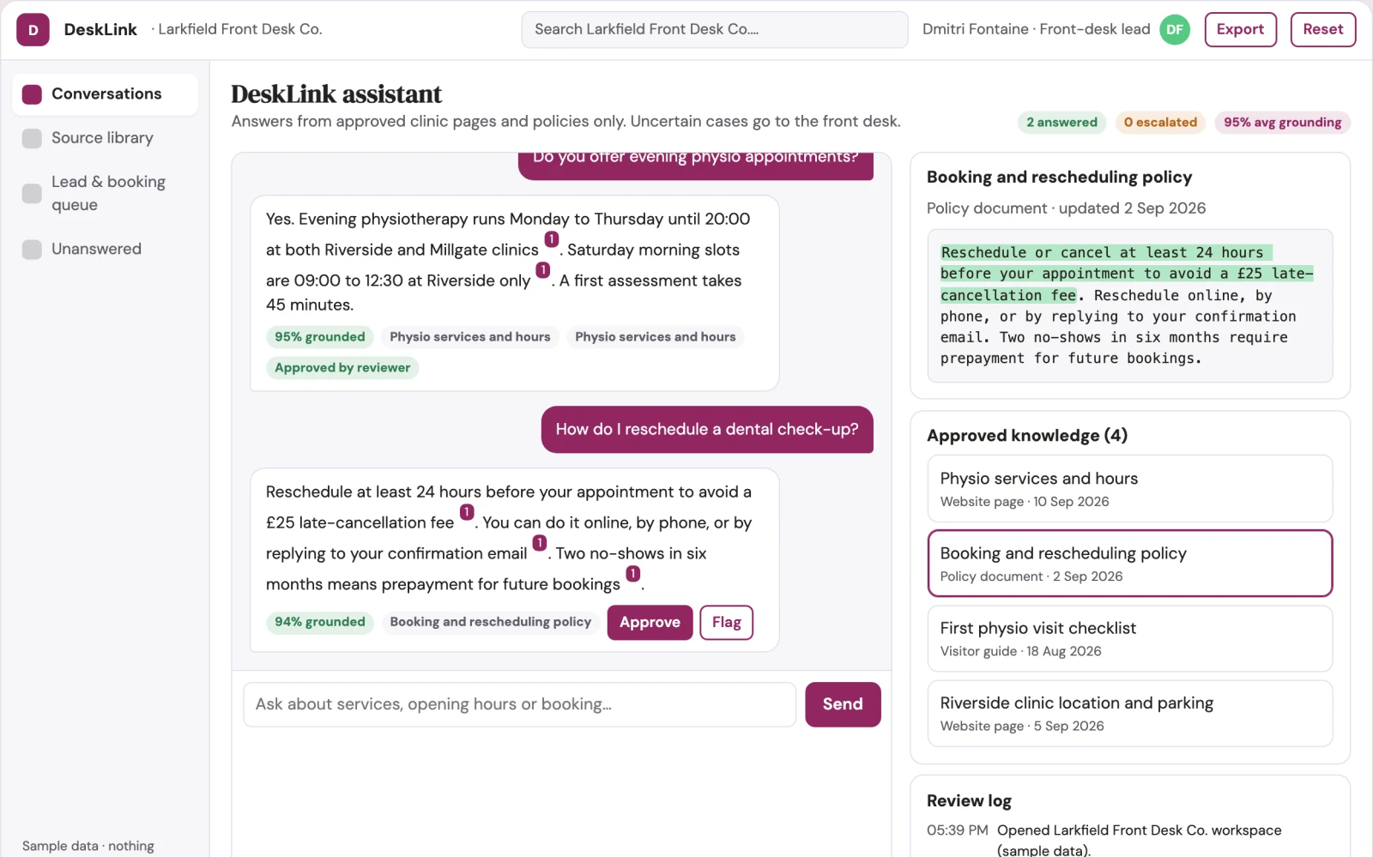Click the Review log heading

coord(969,800)
